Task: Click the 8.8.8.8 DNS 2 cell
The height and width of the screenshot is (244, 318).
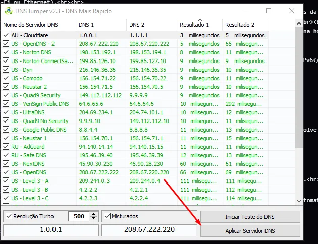Action: pyautogui.click(x=139, y=130)
